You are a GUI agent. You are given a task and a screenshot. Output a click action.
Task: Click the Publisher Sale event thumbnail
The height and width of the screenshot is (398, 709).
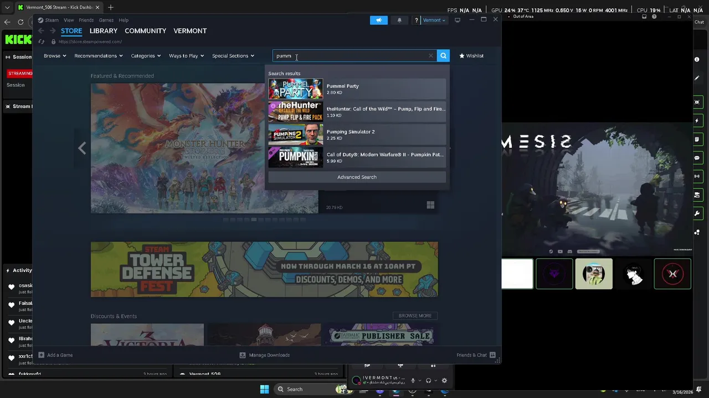(x=380, y=335)
